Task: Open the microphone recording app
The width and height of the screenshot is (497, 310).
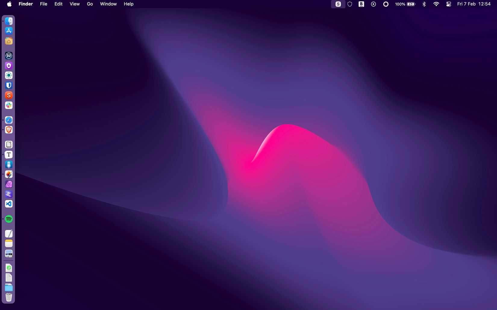Action: click(x=9, y=164)
